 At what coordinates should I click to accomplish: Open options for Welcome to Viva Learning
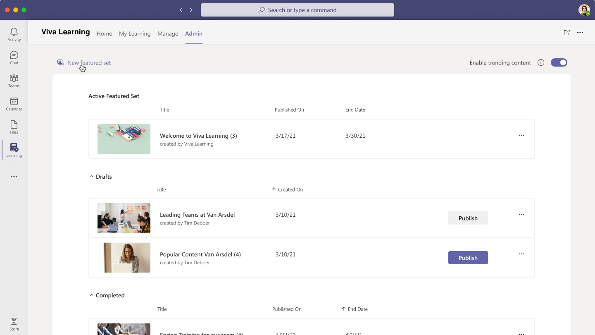(521, 135)
